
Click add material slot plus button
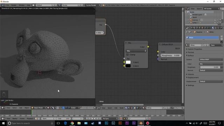[x=222, y=37]
